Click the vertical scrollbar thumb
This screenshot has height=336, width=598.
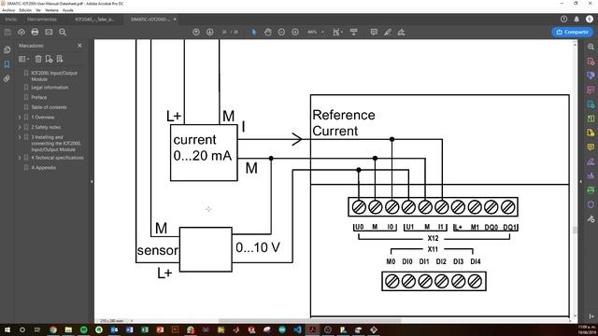tap(575, 230)
